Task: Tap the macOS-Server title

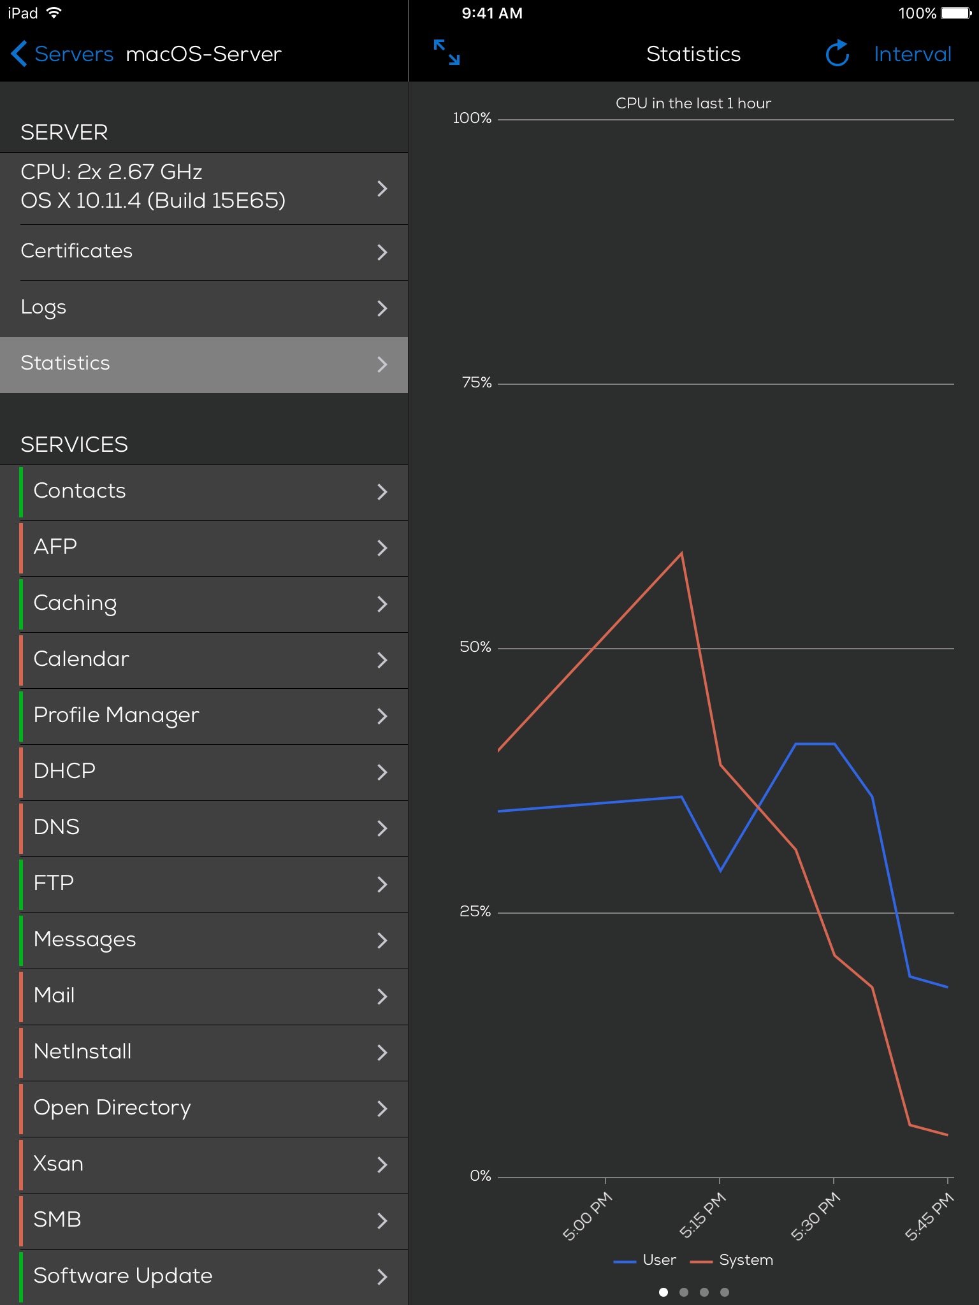Action: (204, 54)
